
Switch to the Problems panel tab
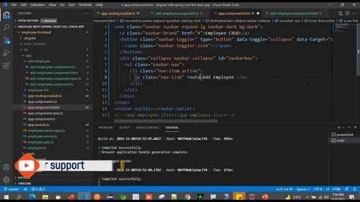106,127
